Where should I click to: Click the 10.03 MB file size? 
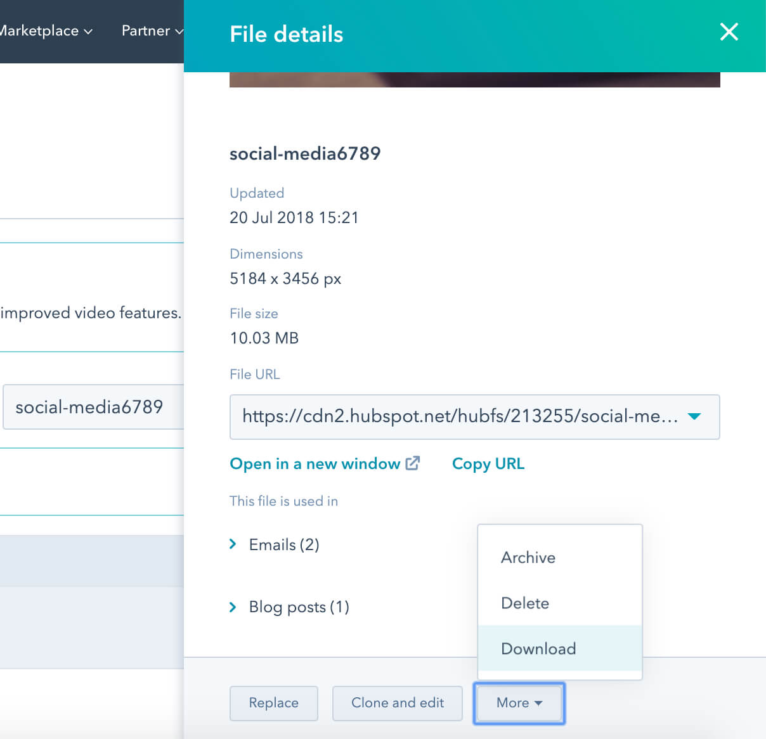click(264, 338)
